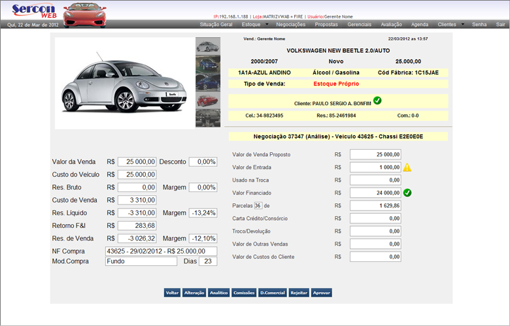Click the Cel.: 34-9823495 phone text
The image size is (510, 326).
coord(264,116)
